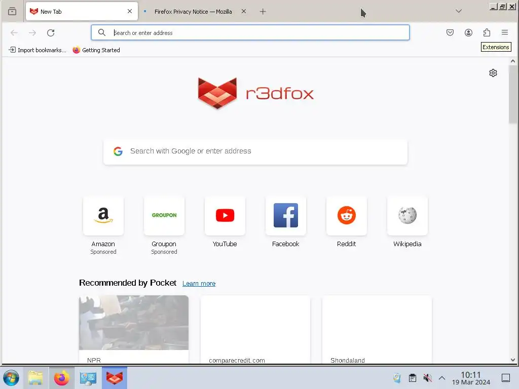Open the NPR Pocket story thumbnail
The height and width of the screenshot is (389, 519).
[134, 323]
